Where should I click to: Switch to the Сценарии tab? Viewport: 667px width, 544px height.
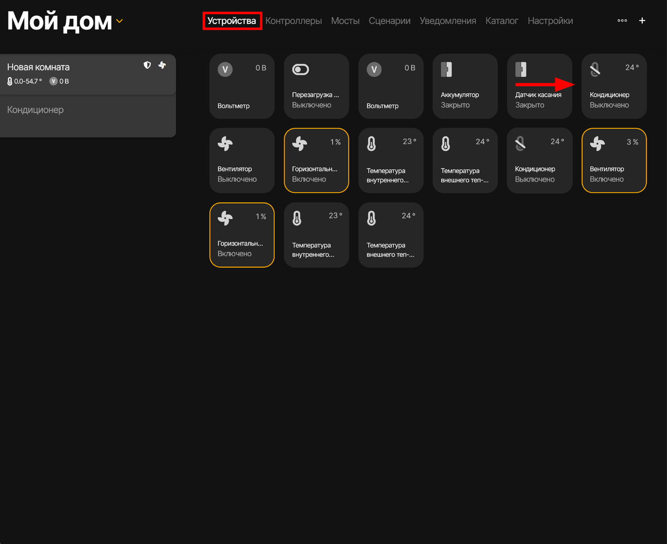[x=389, y=21]
